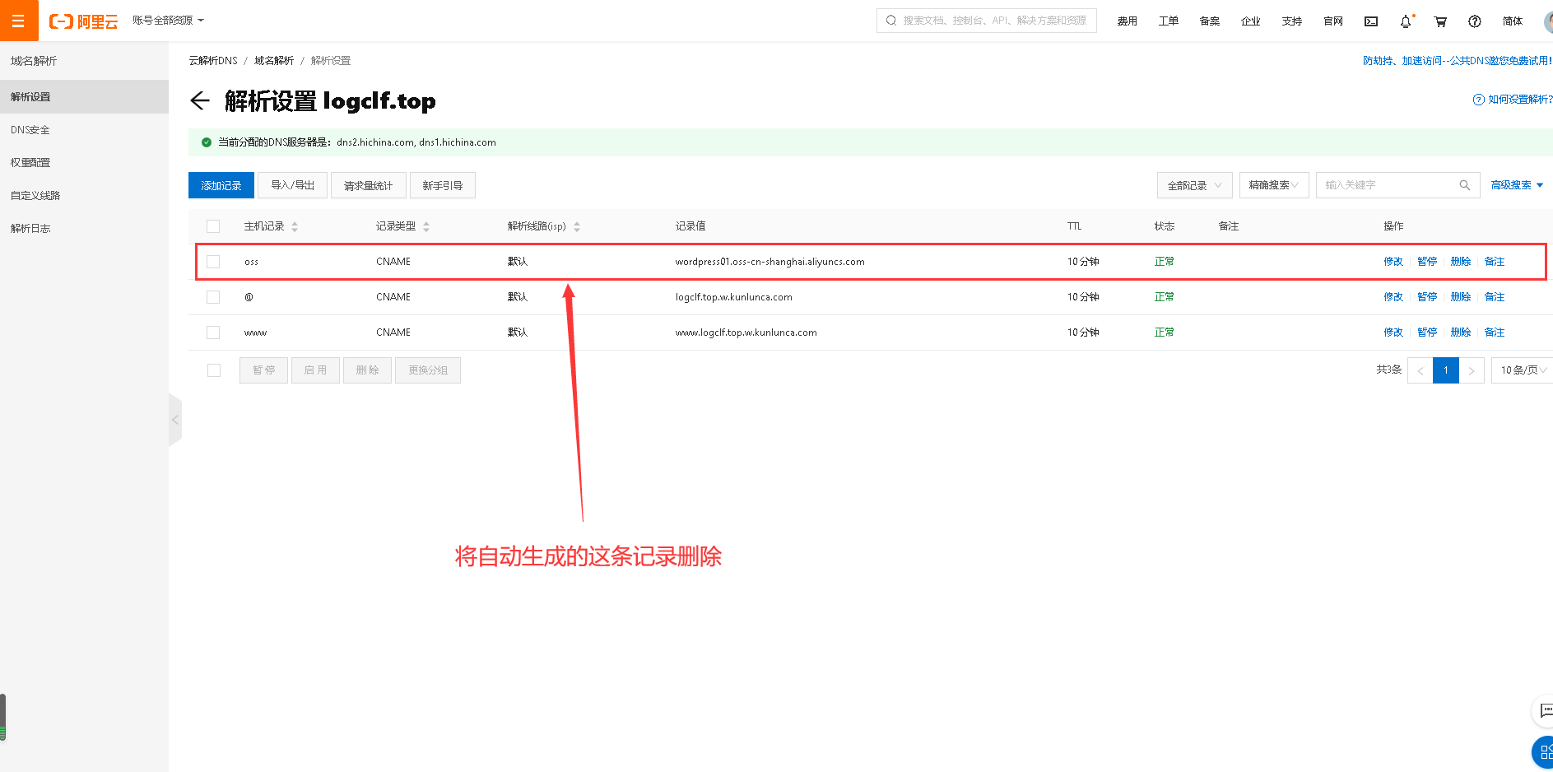Image resolution: width=1553 pixels, height=772 pixels.
Task: Check the oss record checkbox
Action: coord(213,262)
